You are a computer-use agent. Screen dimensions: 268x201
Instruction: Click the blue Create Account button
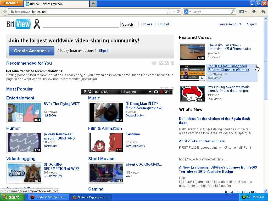(31, 51)
